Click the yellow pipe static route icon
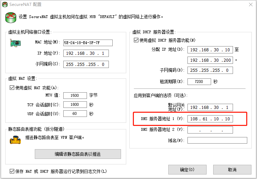 click(15, 140)
